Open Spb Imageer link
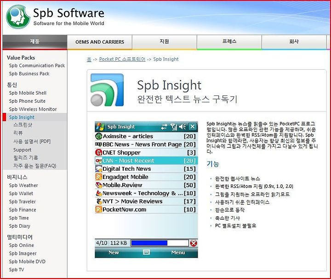Viewport: 331px width, 279px height. pos(23,253)
